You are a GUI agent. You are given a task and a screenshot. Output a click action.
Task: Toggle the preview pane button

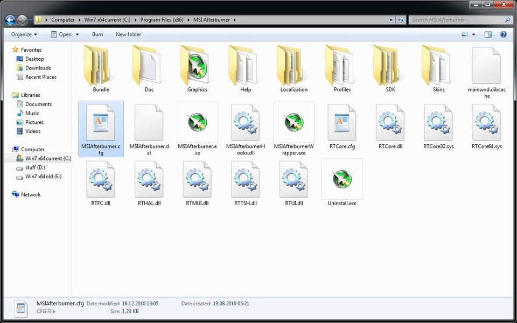tap(488, 34)
